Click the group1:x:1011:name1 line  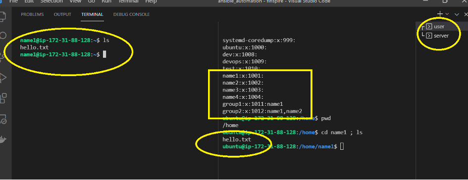[x=253, y=104]
